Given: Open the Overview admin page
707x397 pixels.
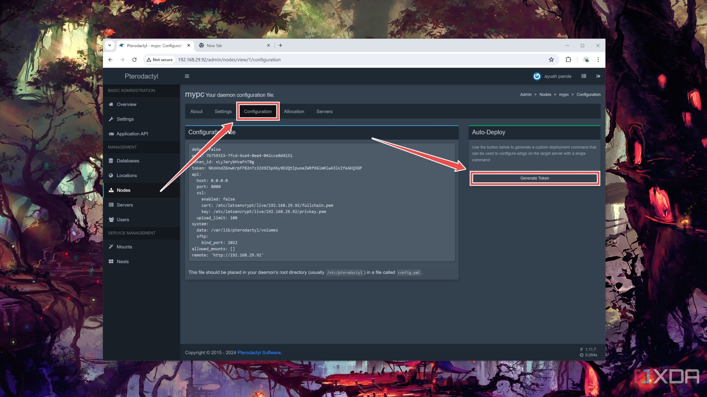Looking at the screenshot, I should click(x=126, y=104).
